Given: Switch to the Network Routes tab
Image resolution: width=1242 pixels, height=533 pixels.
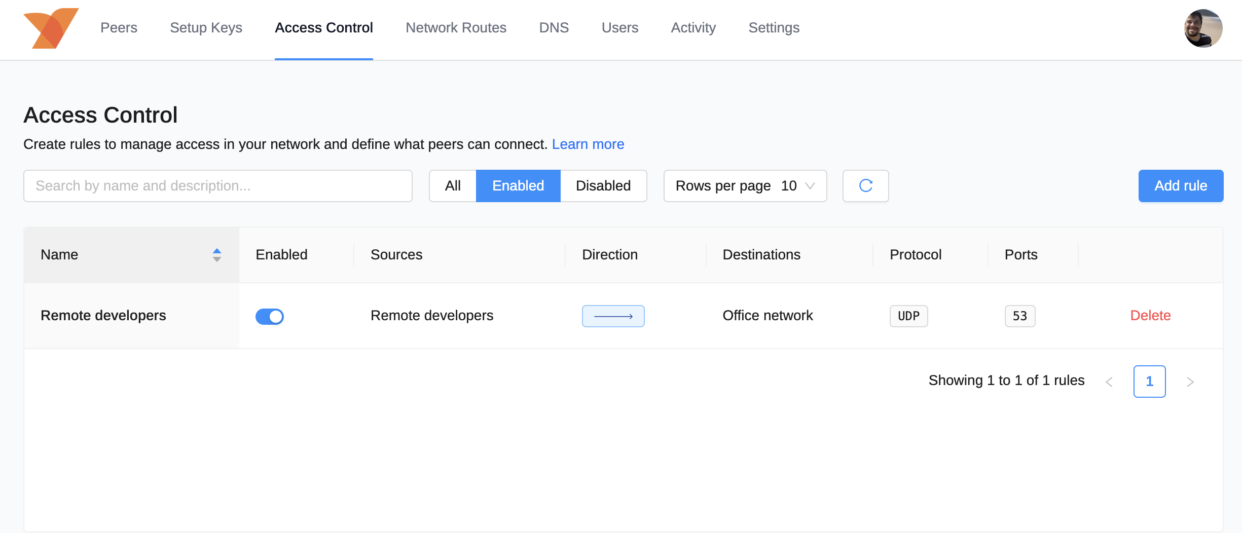Looking at the screenshot, I should coord(456,28).
